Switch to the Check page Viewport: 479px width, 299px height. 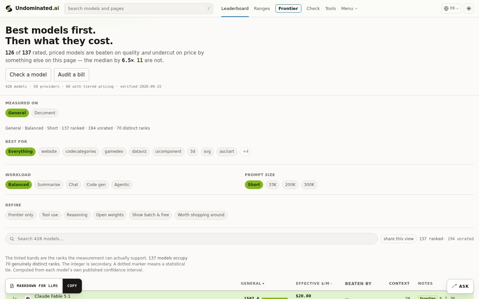pyautogui.click(x=313, y=9)
